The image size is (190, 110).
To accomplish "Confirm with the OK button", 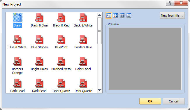I will [150, 101].
